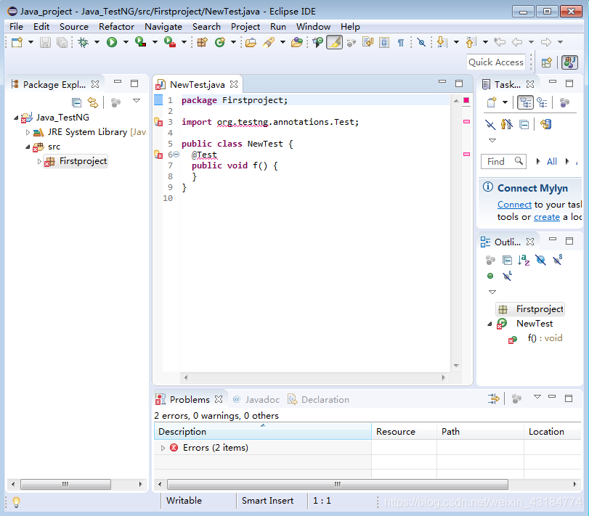Open the Debug icon in the toolbar
The image size is (589, 516).
click(83, 42)
